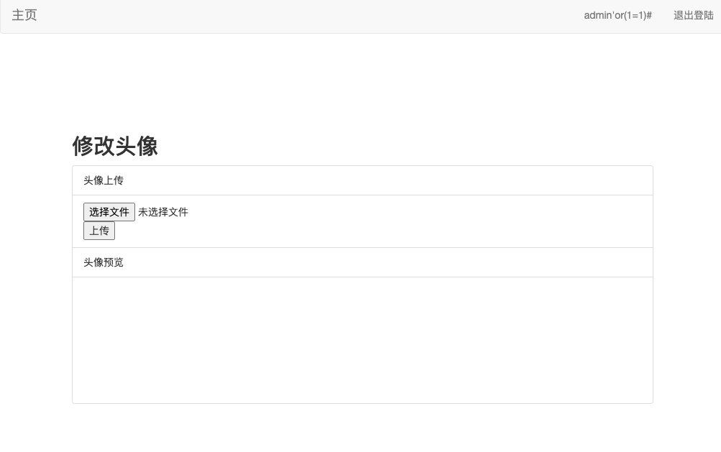
Task: Click the 未选择文件 file status text
Action: pyautogui.click(x=163, y=212)
